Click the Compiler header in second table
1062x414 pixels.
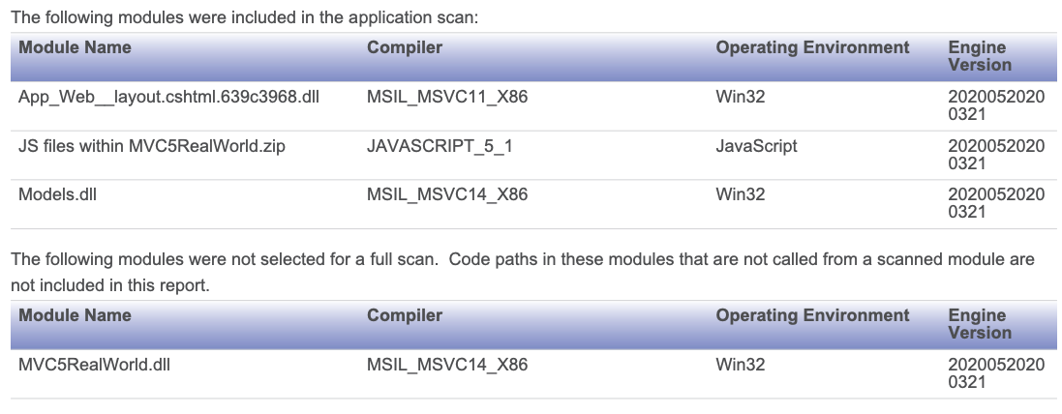405,315
